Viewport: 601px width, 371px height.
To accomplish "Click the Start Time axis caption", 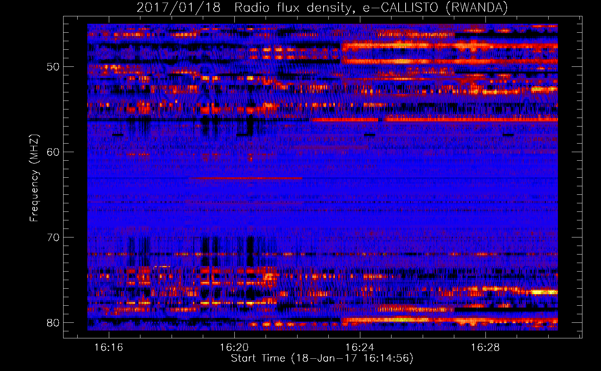I will [322, 358].
